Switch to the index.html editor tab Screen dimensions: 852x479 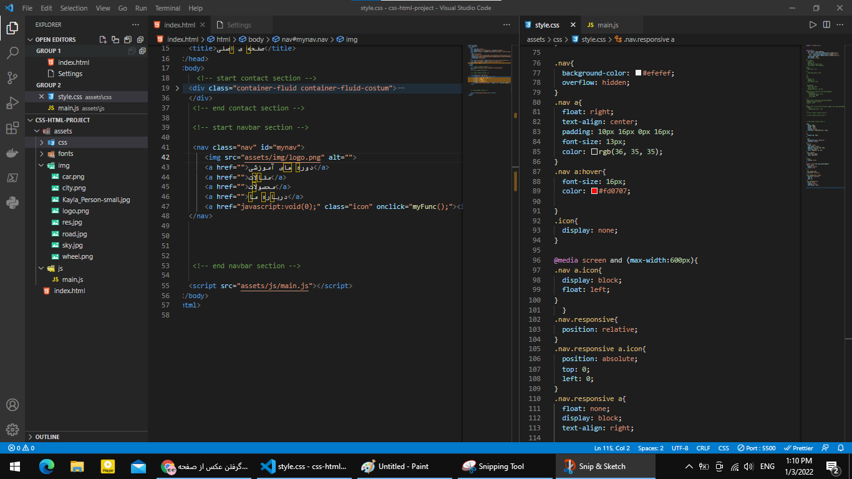[180, 25]
